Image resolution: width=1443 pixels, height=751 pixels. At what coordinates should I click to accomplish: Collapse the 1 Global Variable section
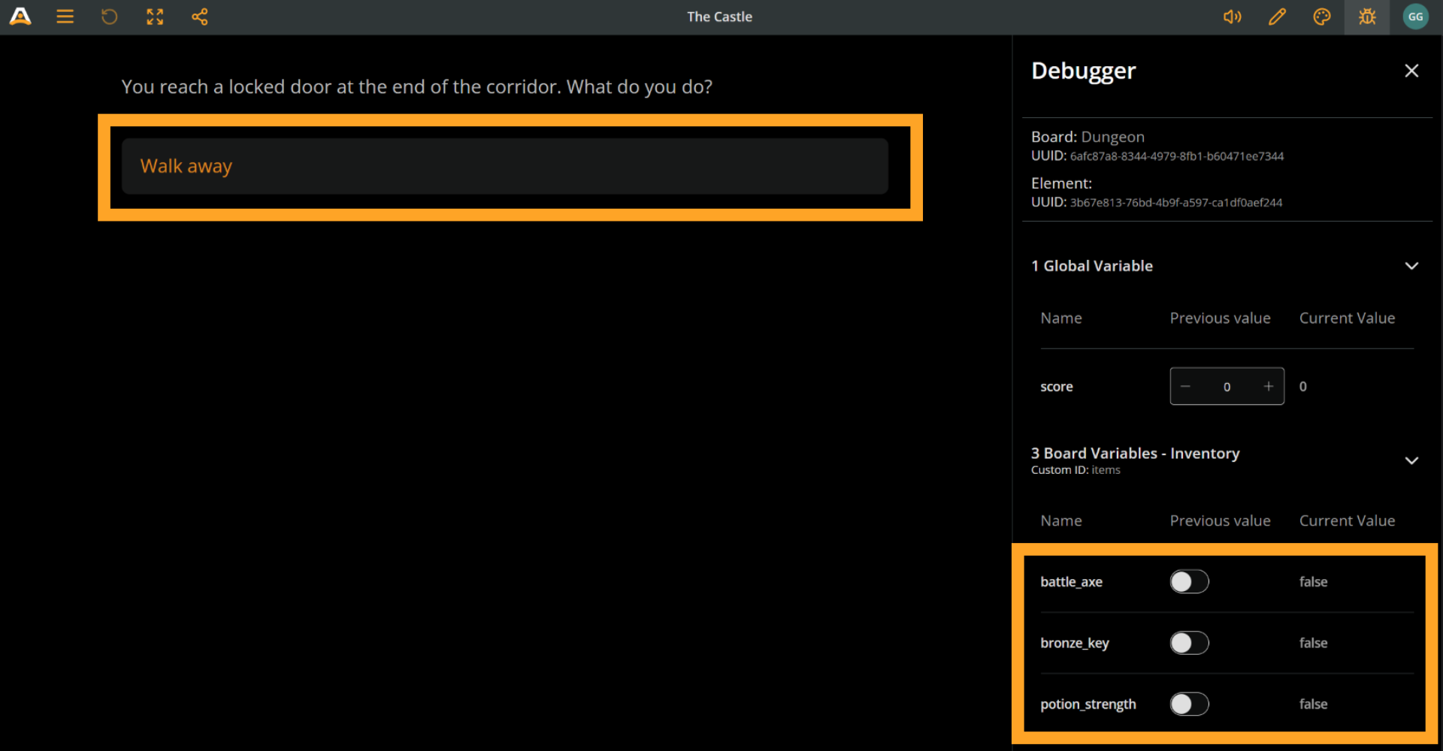1411,266
